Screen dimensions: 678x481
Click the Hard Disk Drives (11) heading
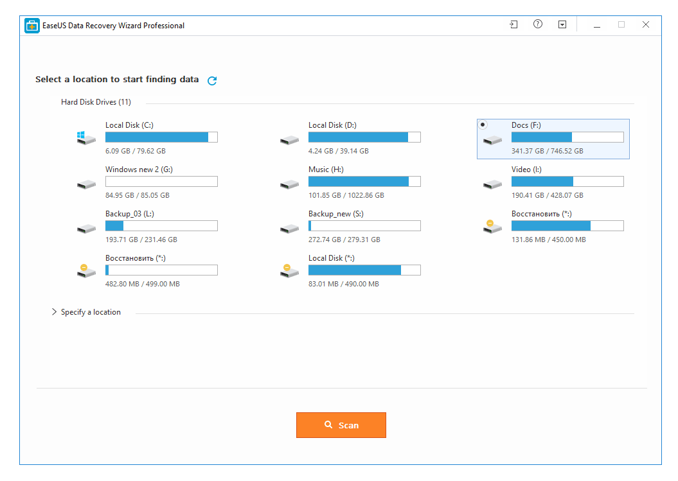point(96,102)
